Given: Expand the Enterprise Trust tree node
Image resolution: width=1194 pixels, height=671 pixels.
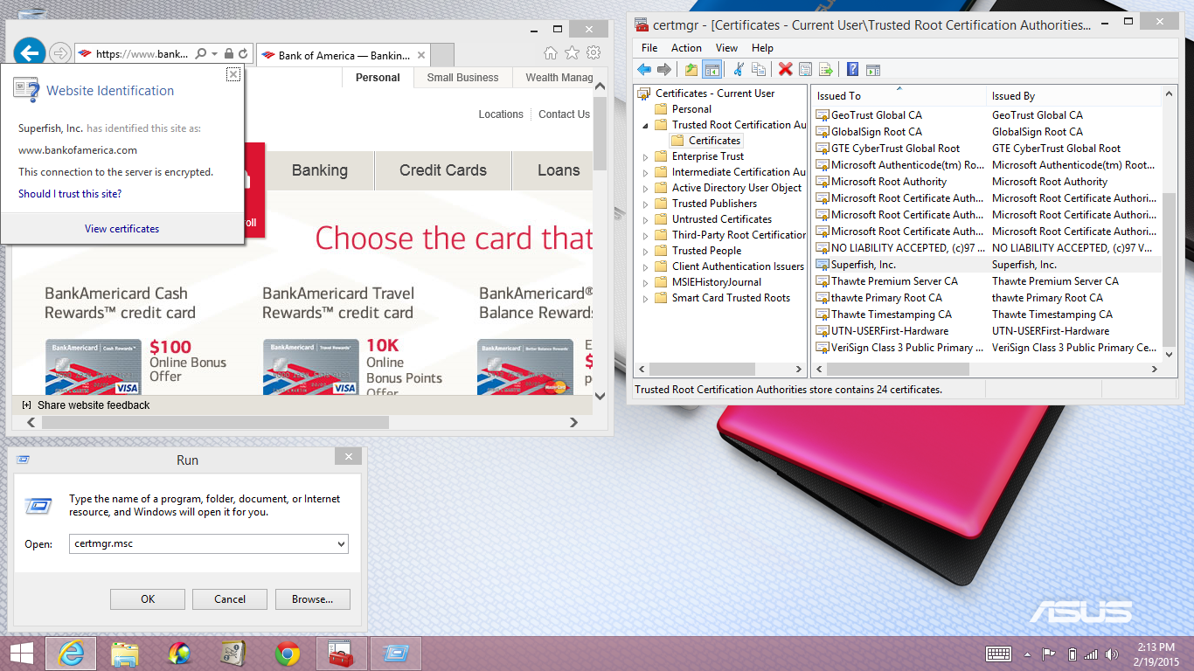Looking at the screenshot, I should pos(646,156).
